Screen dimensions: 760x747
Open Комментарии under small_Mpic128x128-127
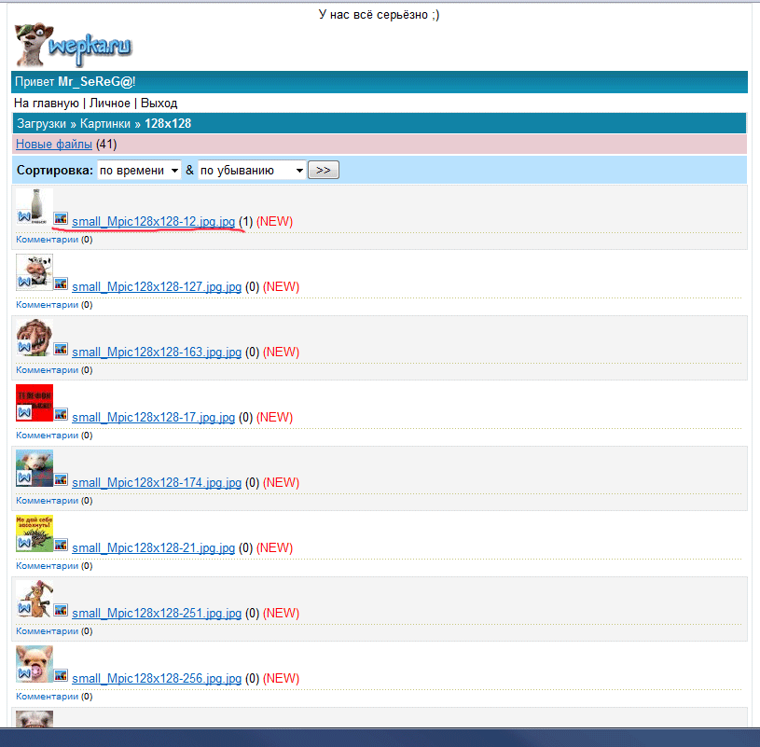point(47,305)
